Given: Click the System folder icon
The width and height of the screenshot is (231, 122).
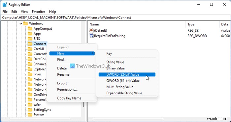Looking at the screenshot, I should coord(30,115).
